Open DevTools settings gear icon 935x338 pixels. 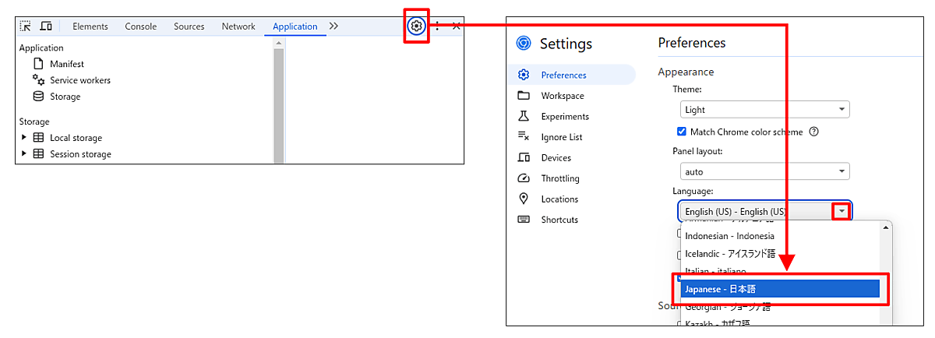tap(417, 26)
